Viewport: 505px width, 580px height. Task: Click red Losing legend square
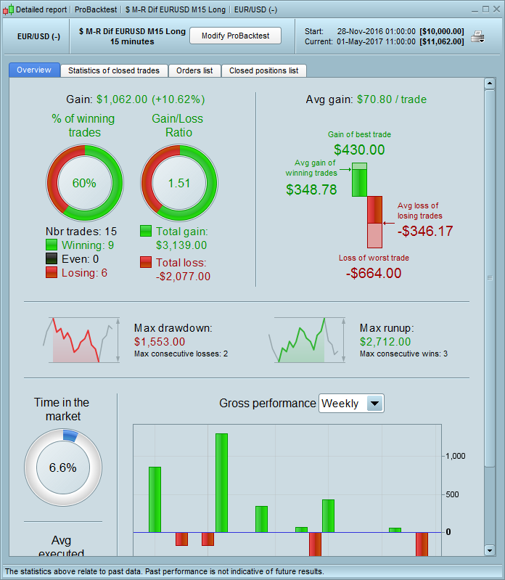52,272
